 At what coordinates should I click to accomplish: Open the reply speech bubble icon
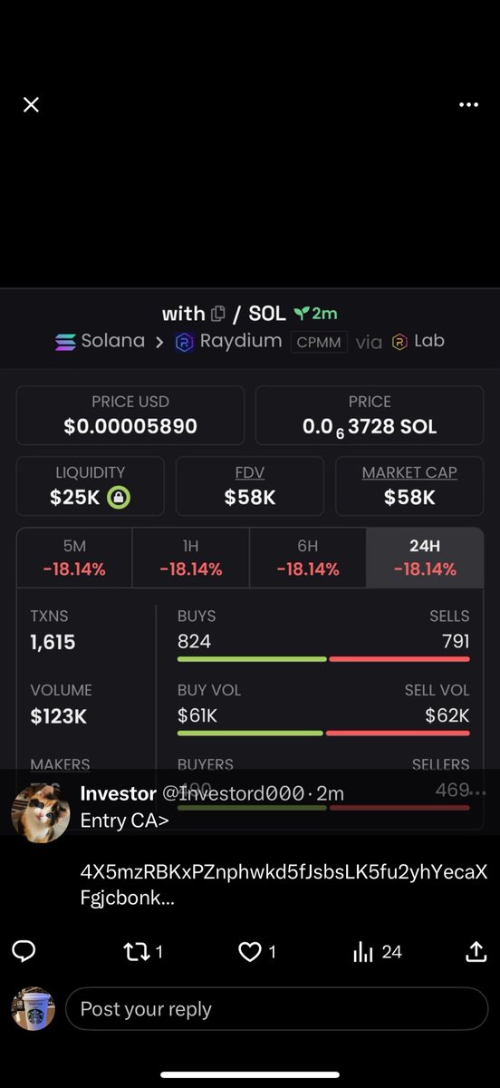[24, 951]
